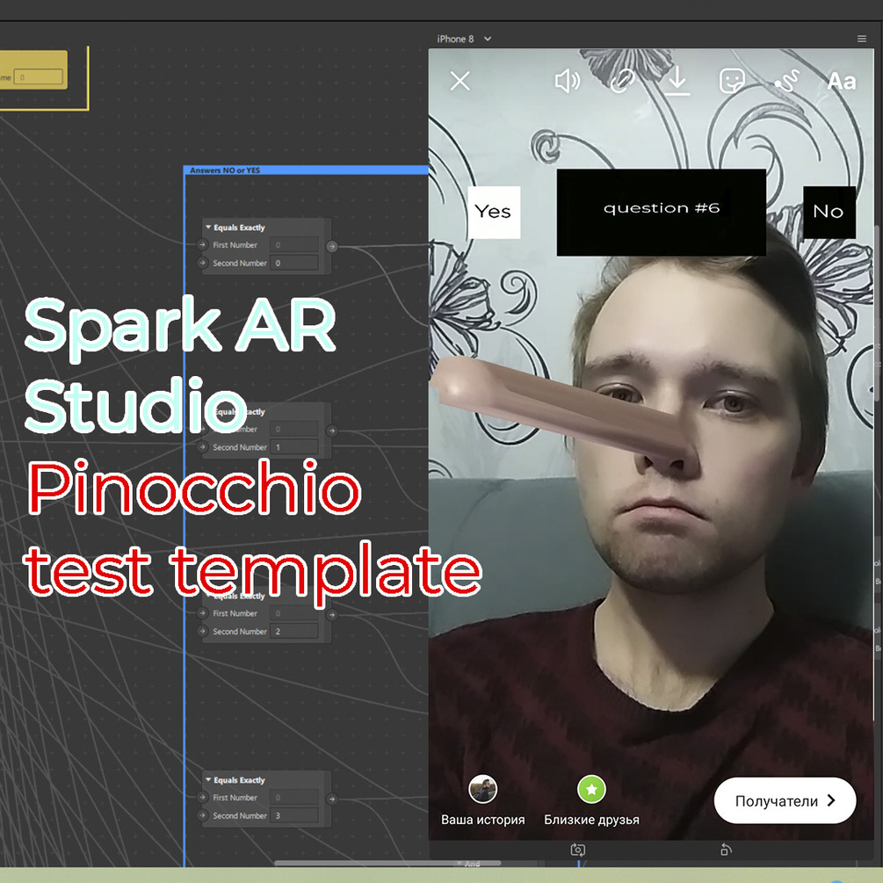This screenshot has width=883, height=883.
Task: Click Second Number field with value 1
Action: [x=294, y=447]
